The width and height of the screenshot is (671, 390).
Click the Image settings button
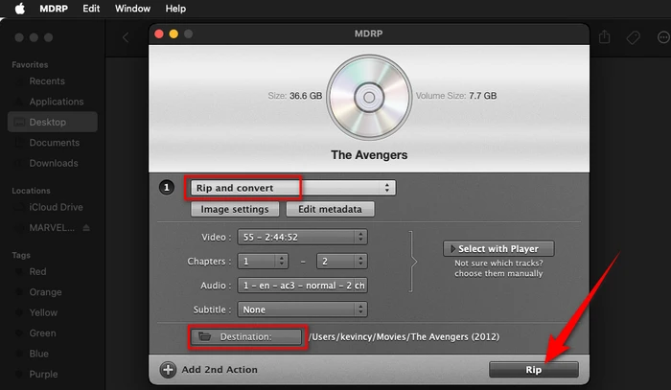click(x=235, y=209)
